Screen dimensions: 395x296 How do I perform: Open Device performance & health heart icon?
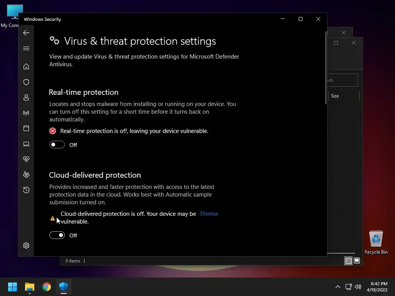coord(26,159)
